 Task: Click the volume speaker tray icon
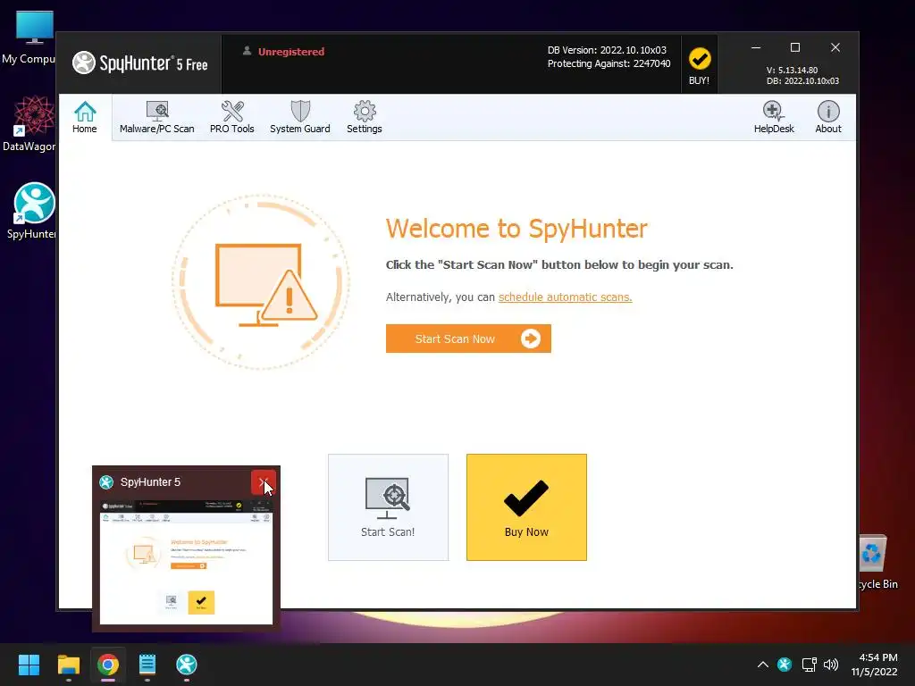click(x=831, y=665)
